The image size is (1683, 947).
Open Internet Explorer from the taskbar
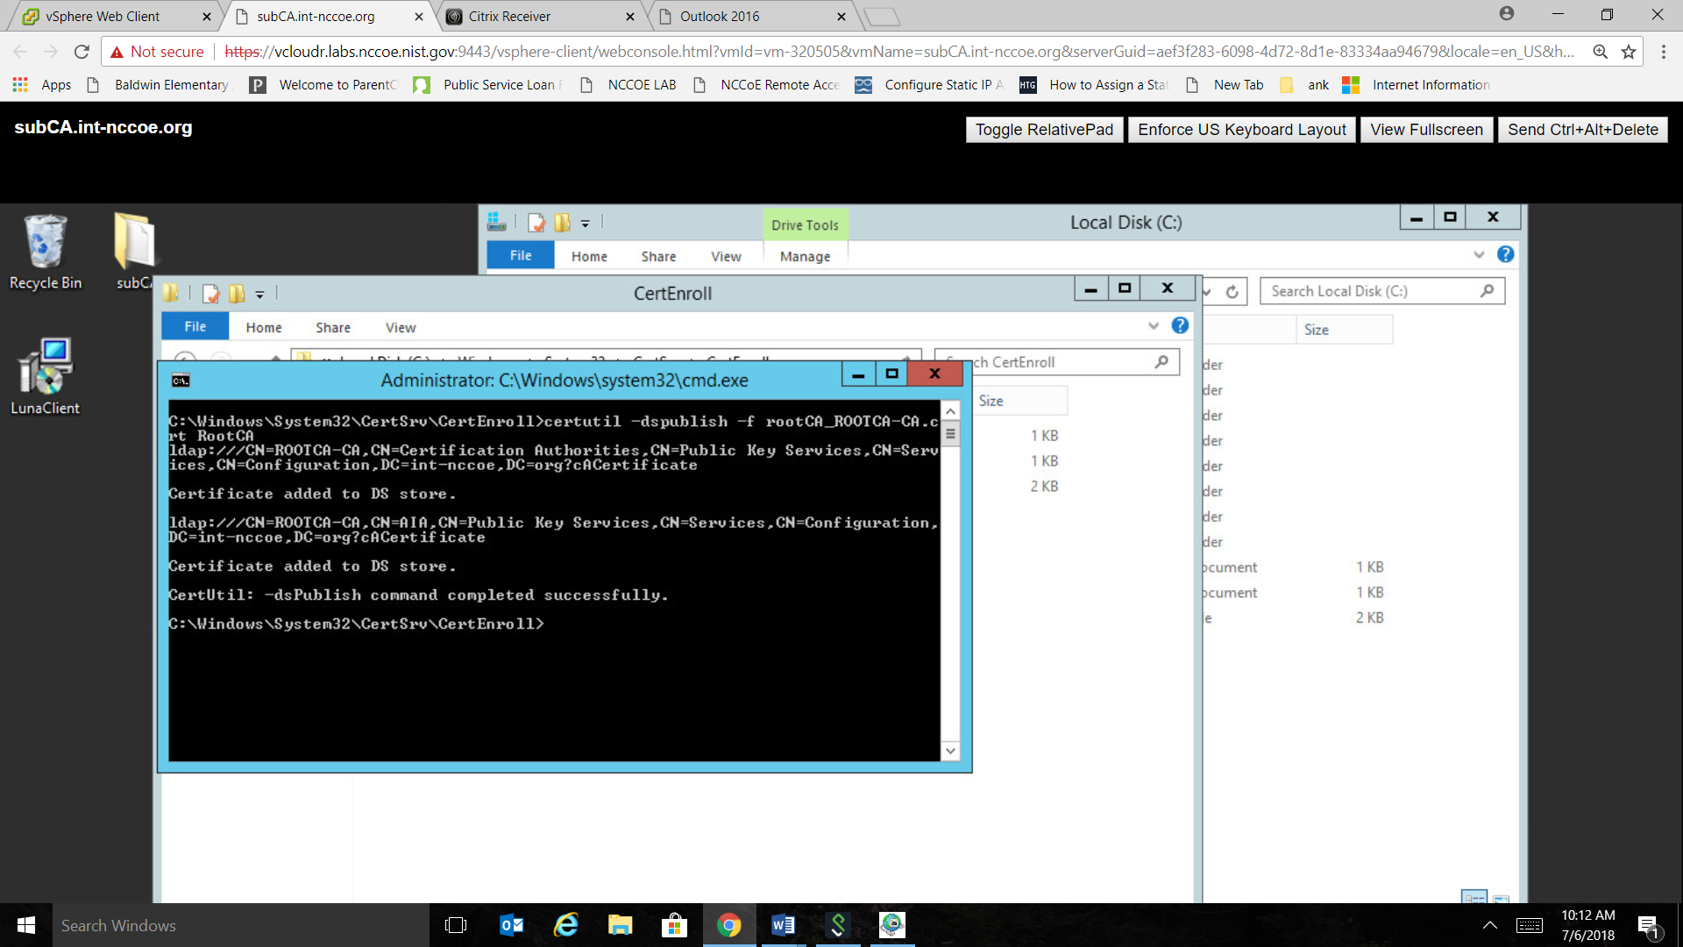point(566,925)
